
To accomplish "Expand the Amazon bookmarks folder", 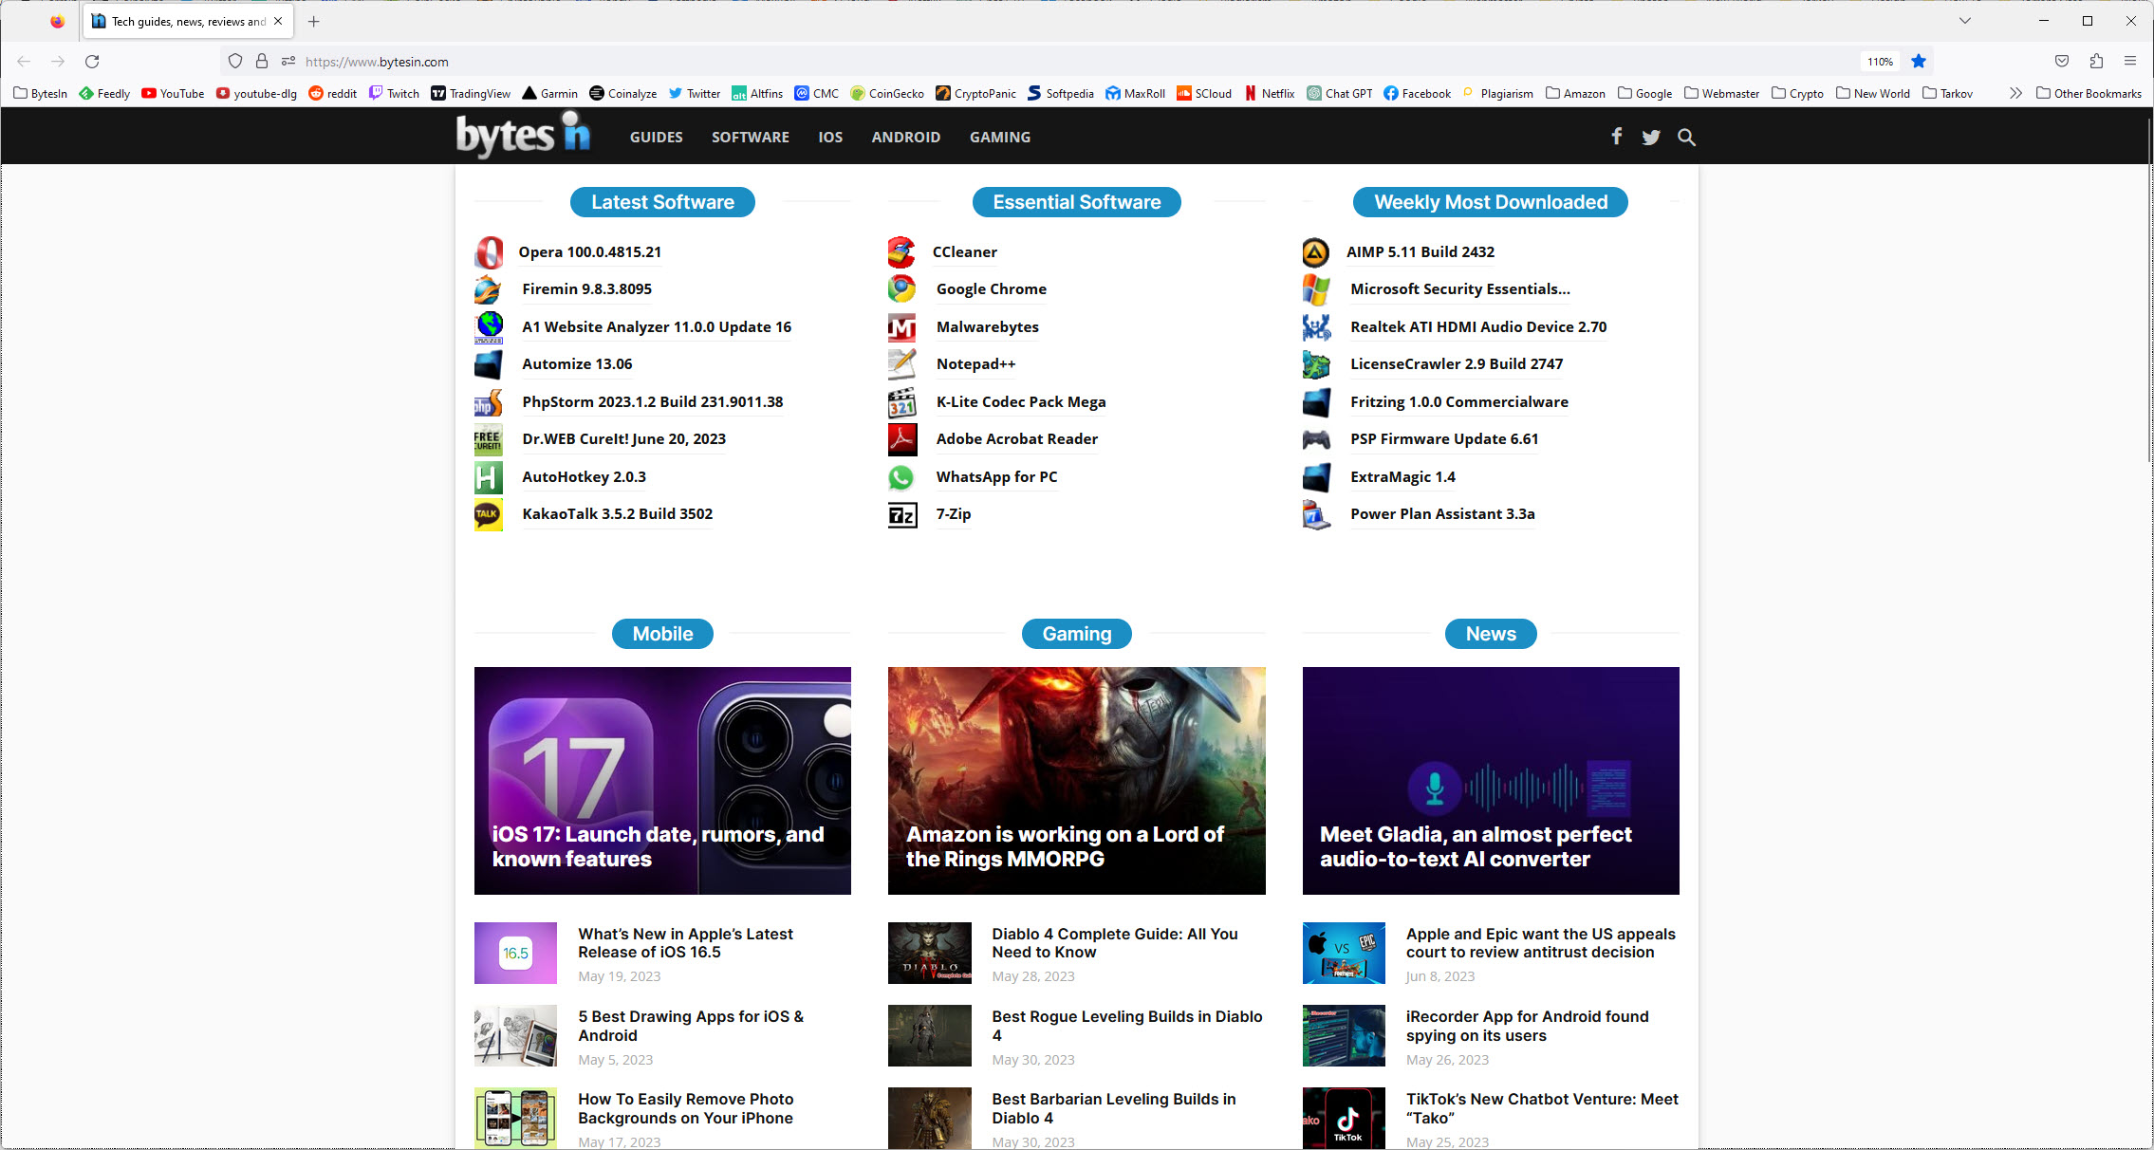I will [1575, 93].
